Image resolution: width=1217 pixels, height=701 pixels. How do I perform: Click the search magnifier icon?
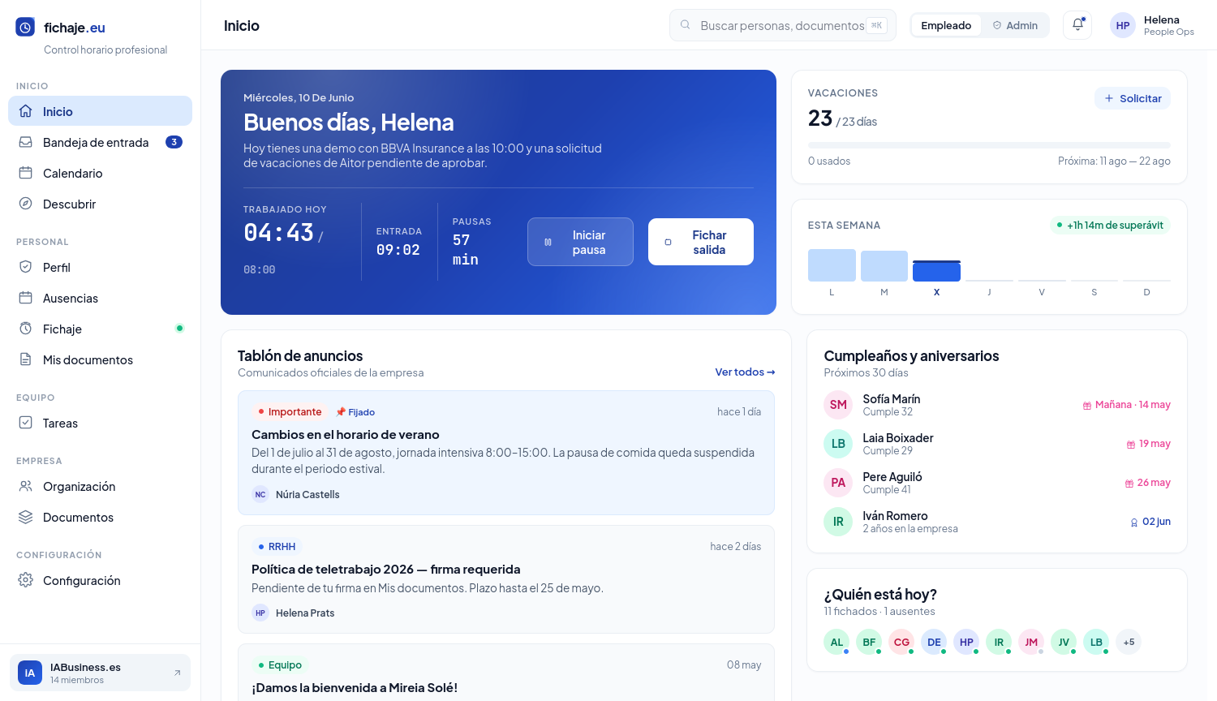pos(686,25)
